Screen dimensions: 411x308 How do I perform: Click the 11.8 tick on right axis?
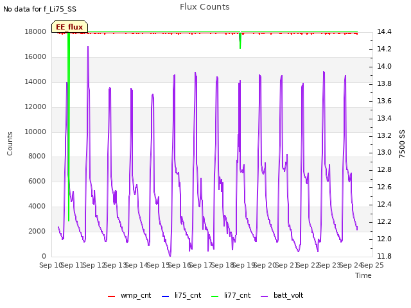(x=384, y=256)
